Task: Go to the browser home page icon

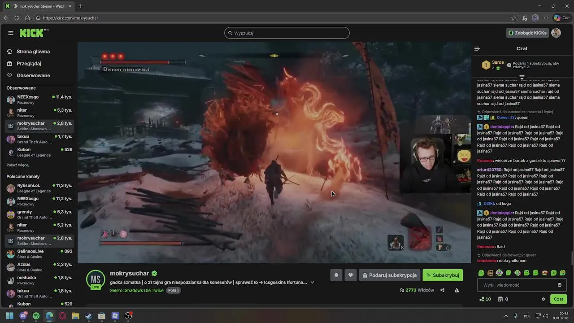Action: (27, 18)
